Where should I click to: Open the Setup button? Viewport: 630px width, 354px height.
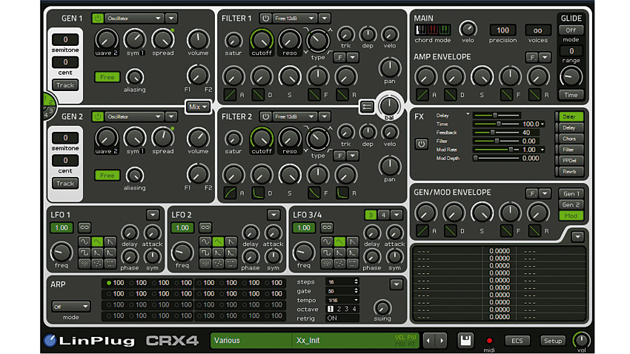(552, 341)
